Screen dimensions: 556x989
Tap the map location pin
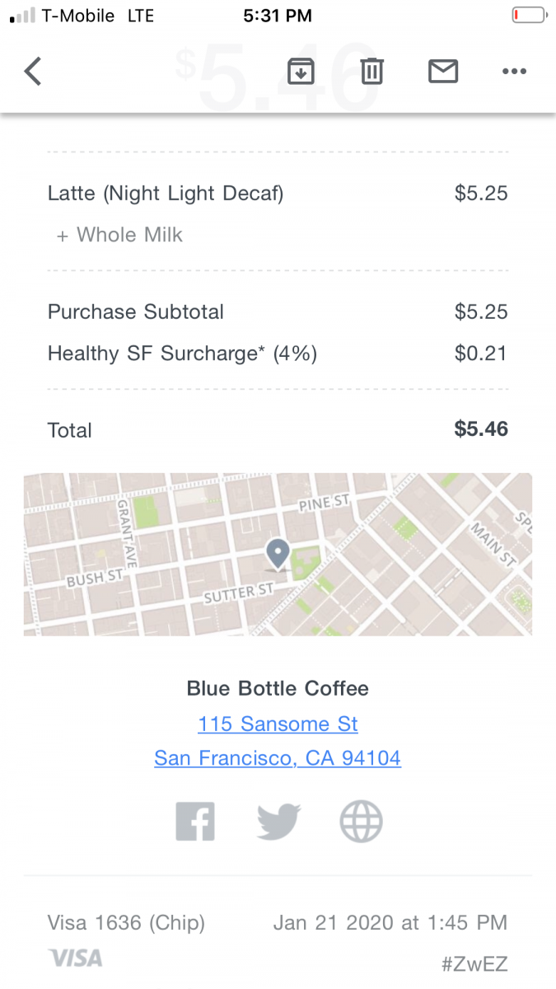(278, 554)
